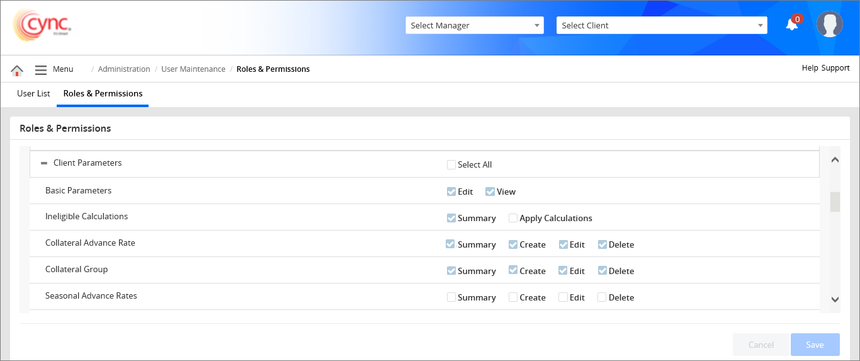Open the notifications bell
Screen dimensions: 860x361
(792, 25)
